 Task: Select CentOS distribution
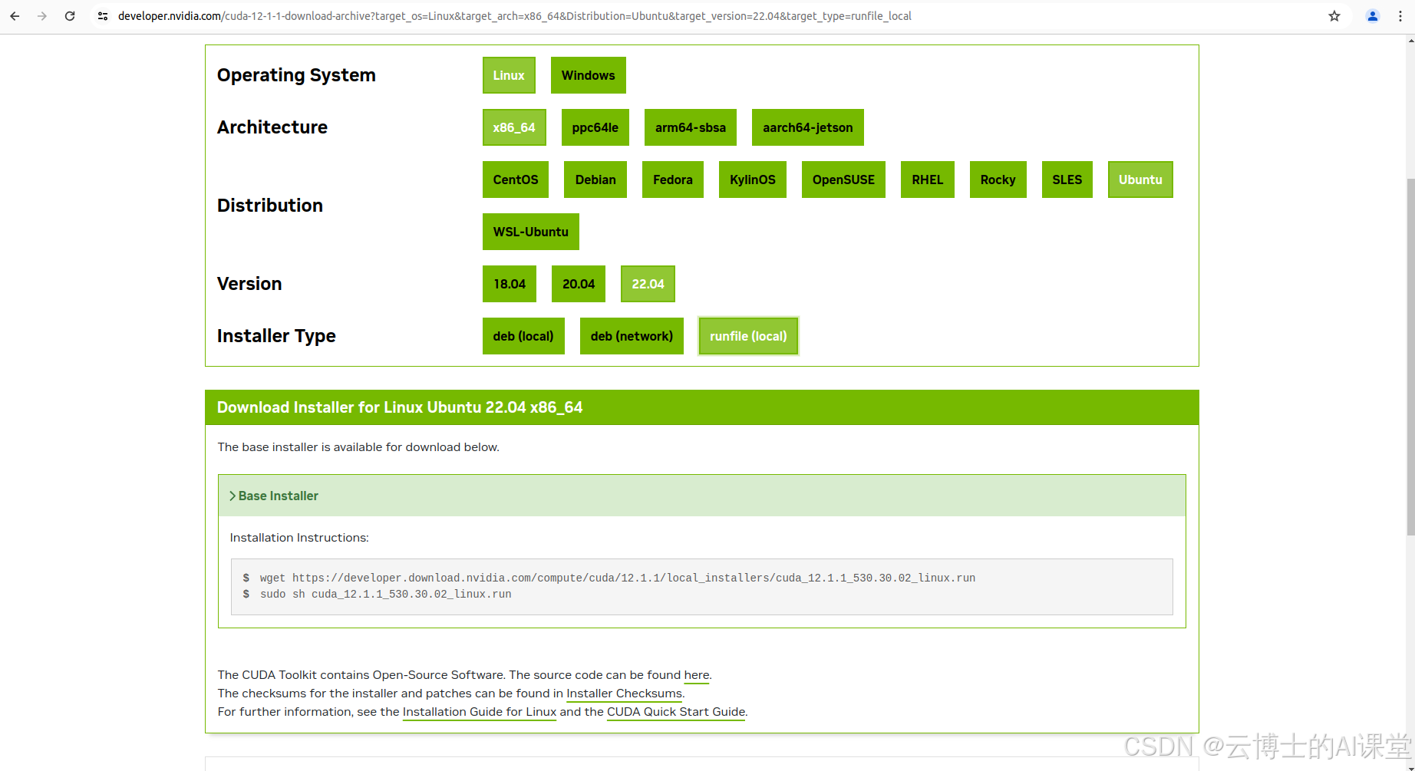[x=516, y=180]
